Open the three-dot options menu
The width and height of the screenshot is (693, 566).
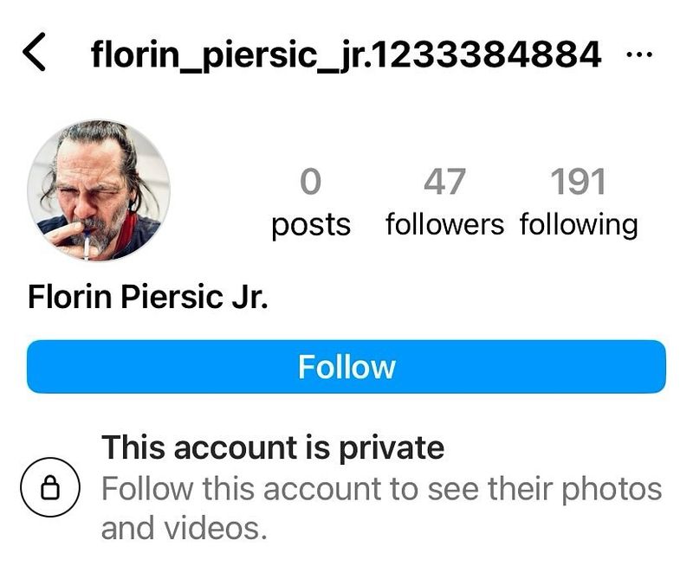click(642, 52)
